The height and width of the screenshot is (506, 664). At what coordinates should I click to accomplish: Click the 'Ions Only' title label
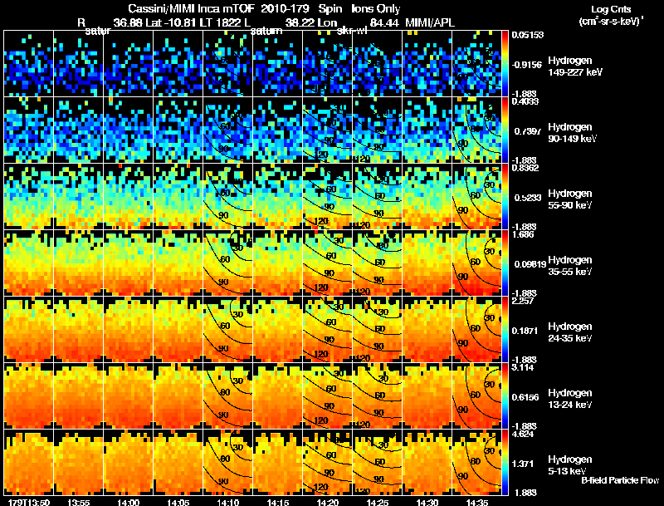click(x=376, y=8)
